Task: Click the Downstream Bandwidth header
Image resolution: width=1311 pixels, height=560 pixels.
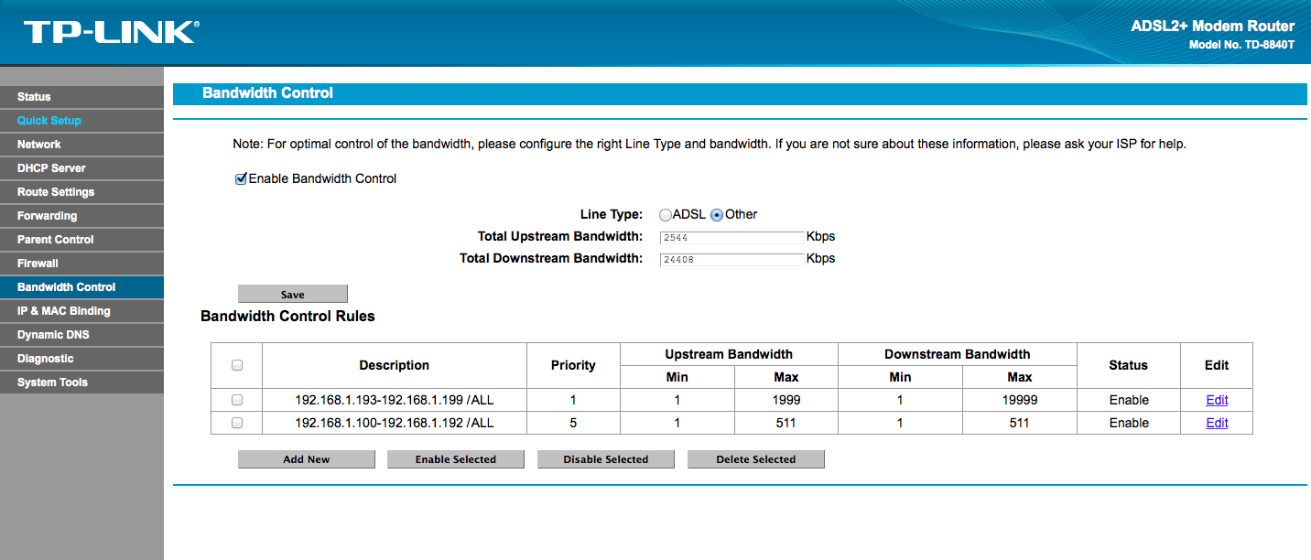Action: [x=958, y=354]
